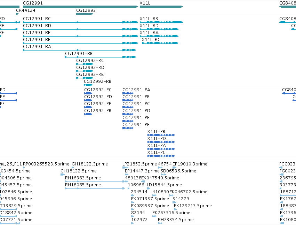Select transcript CG12992-RD label
Screen dimensions: 296x225
click(x=90, y=68)
